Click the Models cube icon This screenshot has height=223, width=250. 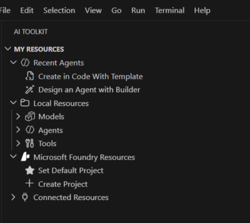pyautogui.click(x=30, y=116)
